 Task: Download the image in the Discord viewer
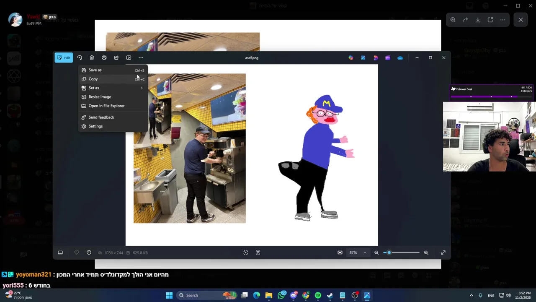(x=478, y=20)
